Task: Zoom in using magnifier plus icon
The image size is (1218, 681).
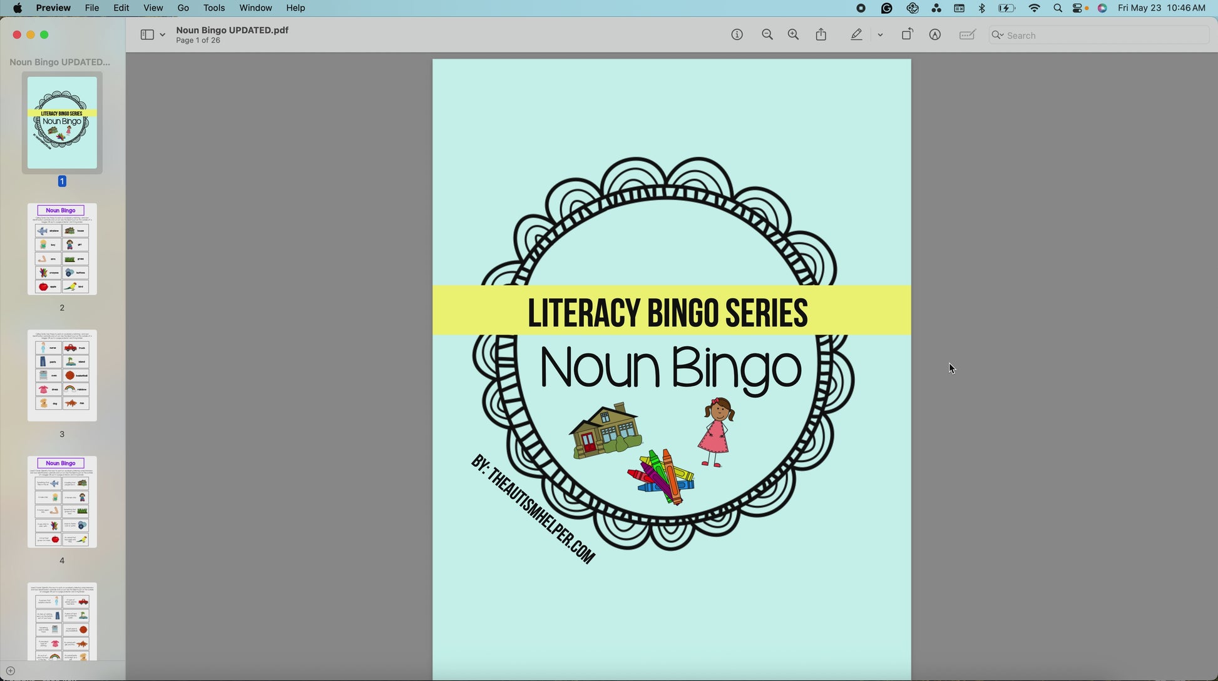Action: click(x=793, y=35)
